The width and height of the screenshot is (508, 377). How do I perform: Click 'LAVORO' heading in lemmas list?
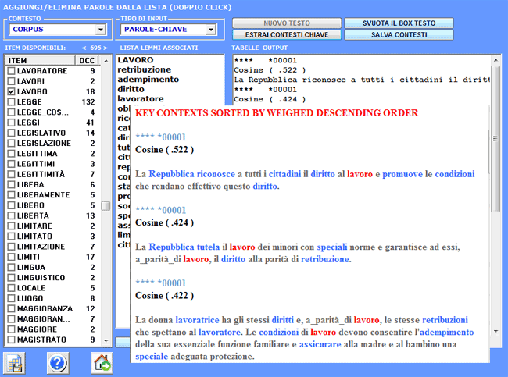tap(135, 60)
